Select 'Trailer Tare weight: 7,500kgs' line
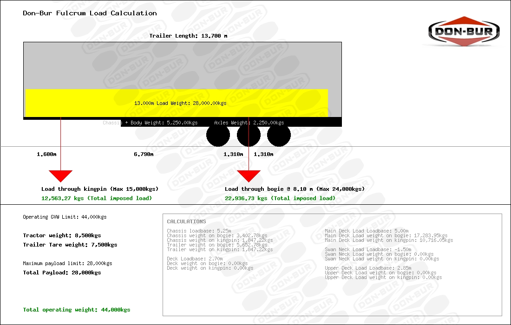 click(x=70, y=245)
